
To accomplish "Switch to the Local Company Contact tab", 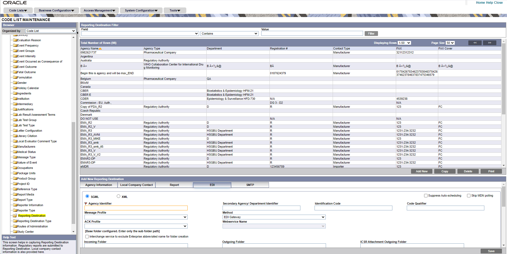I will coord(136,185).
